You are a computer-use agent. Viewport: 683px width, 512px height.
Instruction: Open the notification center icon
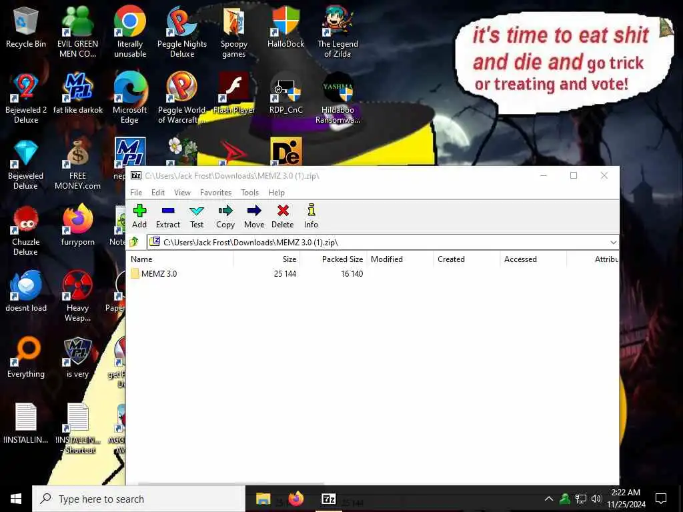pos(661,499)
